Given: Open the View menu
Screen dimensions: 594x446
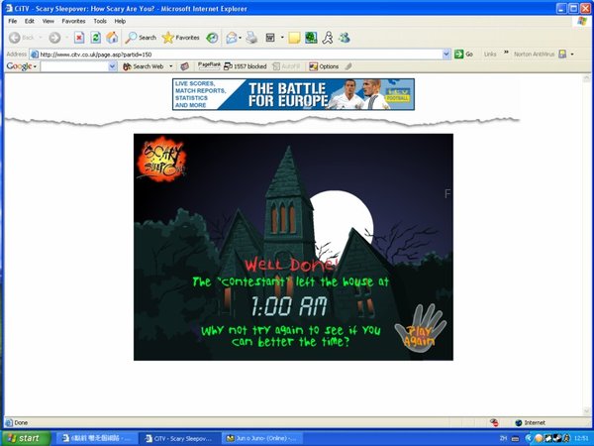Looking at the screenshot, I should pos(49,21).
